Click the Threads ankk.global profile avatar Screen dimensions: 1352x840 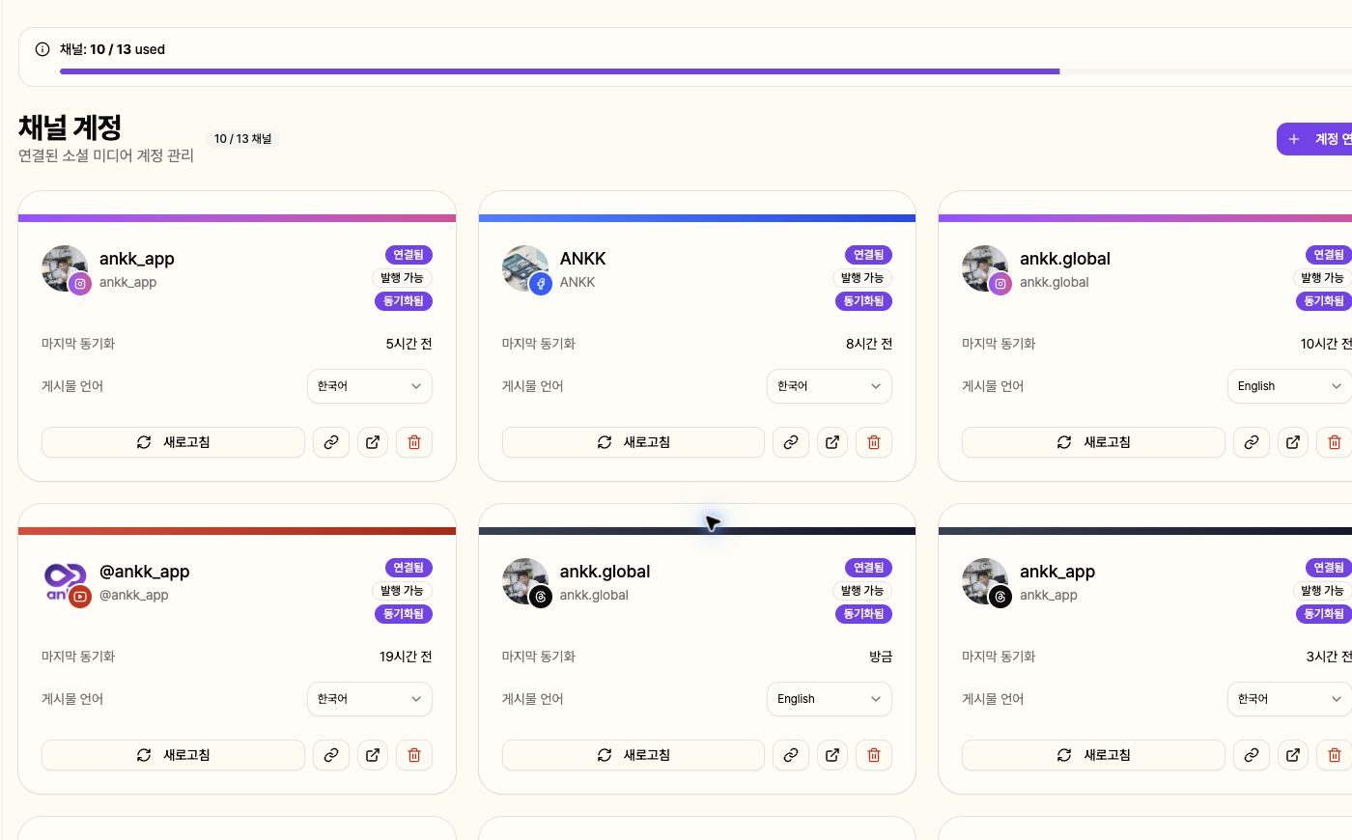(x=525, y=581)
